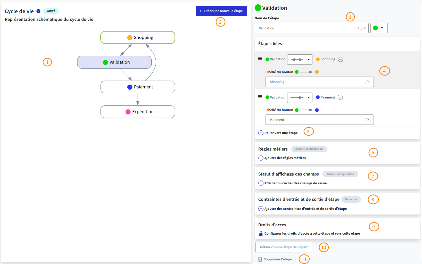Click Afficher ou cacher des champs de saisie
Image resolution: width=422 pixels, height=264 pixels.
[295, 183]
